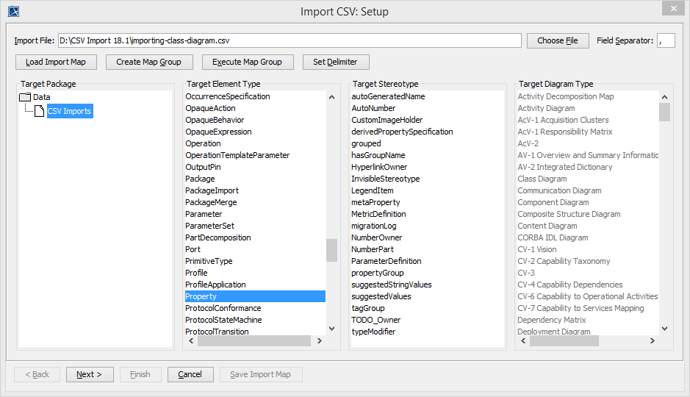Select Port in Target Element Type list
This screenshot has width=690, height=397.
(193, 249)
